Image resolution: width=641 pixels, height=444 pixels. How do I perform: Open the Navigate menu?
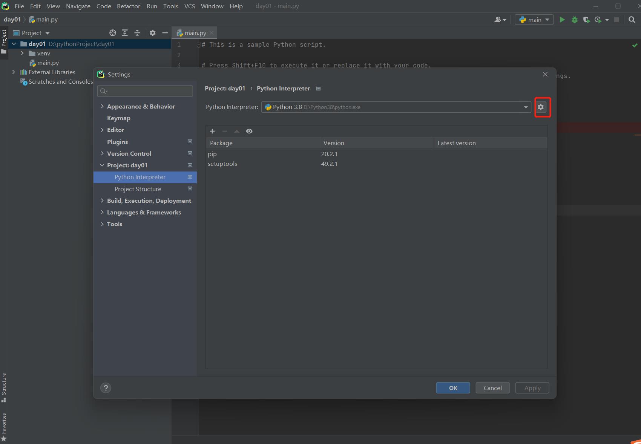coord(78,6)
